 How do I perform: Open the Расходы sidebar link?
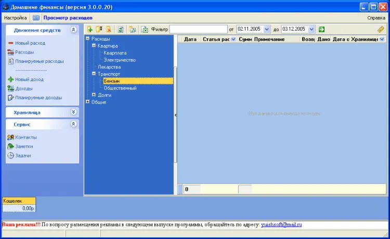click(x=24, y=52)
